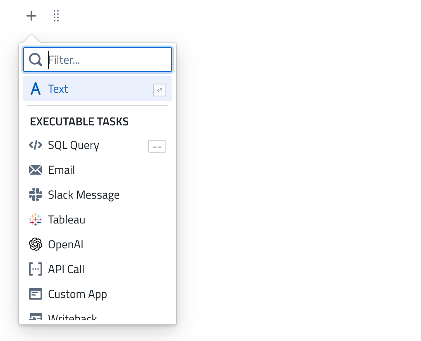Click the Slack logo icon
The height and width of the screenshot is (341, 421).
pos(36,195)
